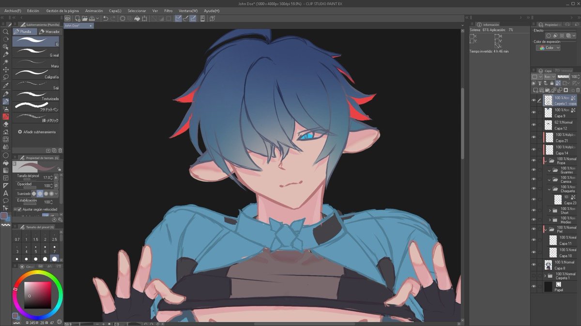Click the Scale/transform icon in command bar
This screenshot has width=581, height=326.
pos(144,18)
